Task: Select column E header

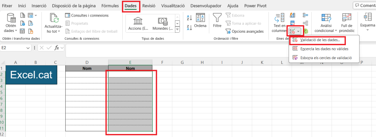Action: (x=130, y=62)
